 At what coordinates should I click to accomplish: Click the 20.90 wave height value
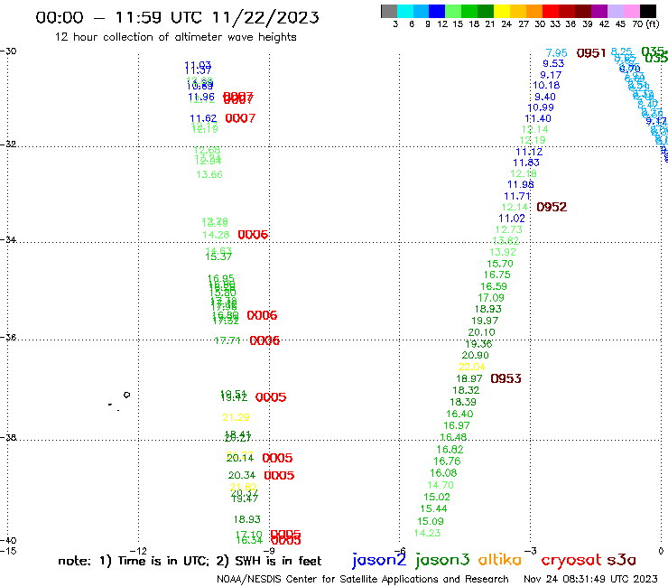pyautogui.click(x=475, y=355)
